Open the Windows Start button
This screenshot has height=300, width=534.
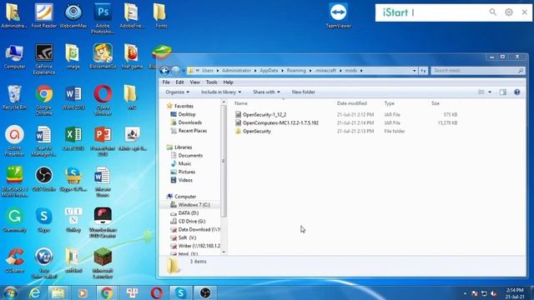click(x=11, y=292)
